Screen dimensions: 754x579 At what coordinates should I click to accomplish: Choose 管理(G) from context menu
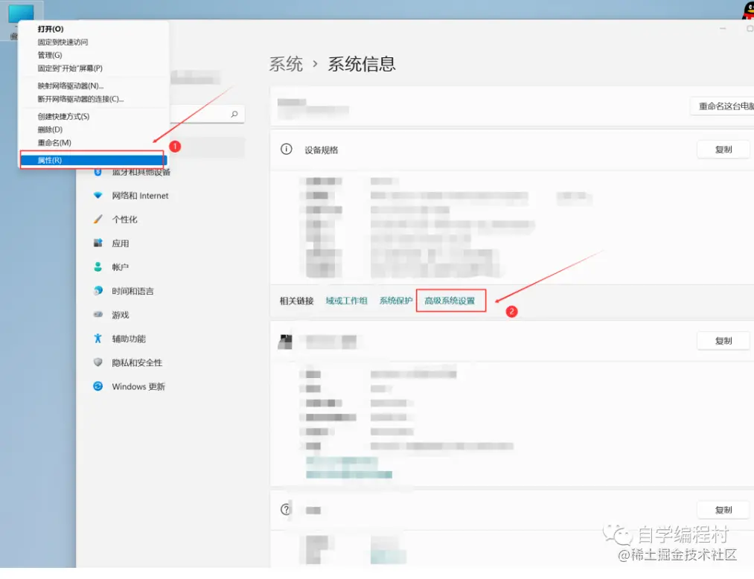50,55
